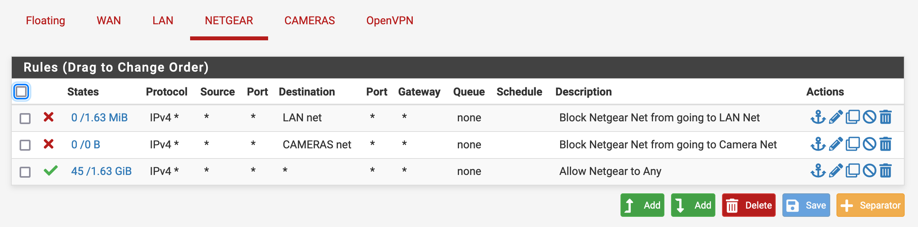Viewport: 918px width, 227px height.
Task: Check the LAN net rule checkbox
Action: pyautogui.click(x=25, y=118)
